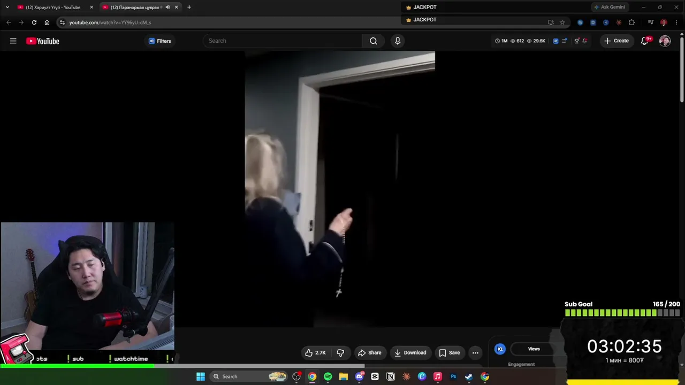Click the Create button

click(616, 41)
